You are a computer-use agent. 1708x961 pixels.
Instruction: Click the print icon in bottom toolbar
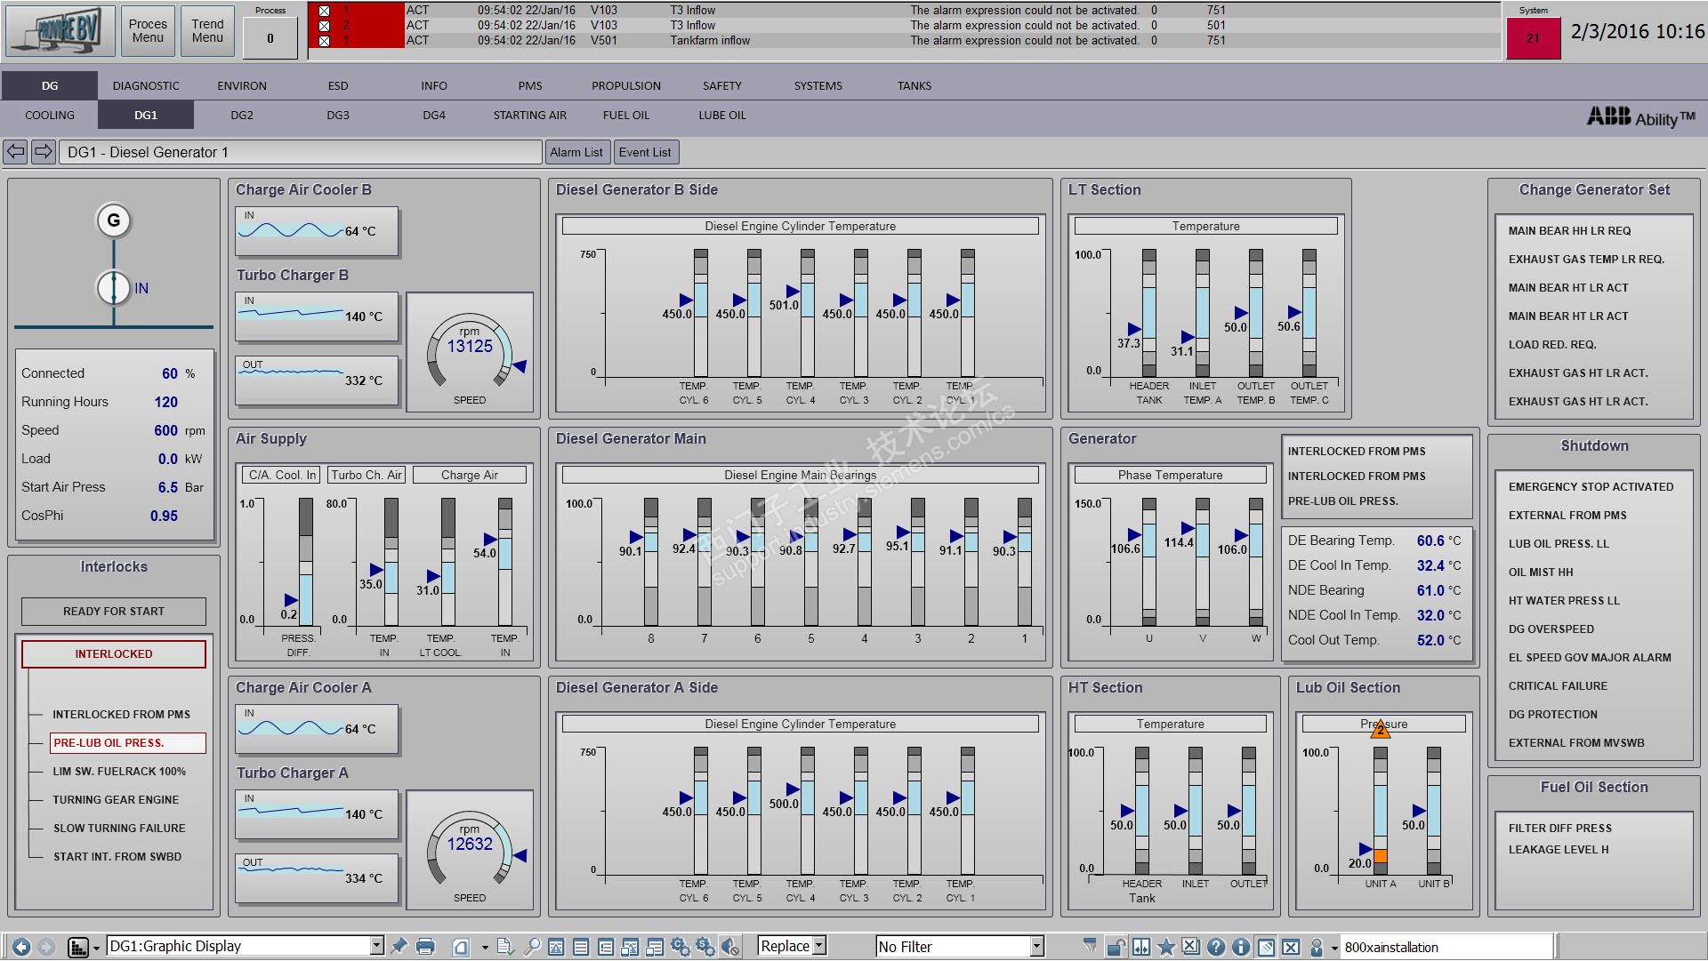point(425,947)
